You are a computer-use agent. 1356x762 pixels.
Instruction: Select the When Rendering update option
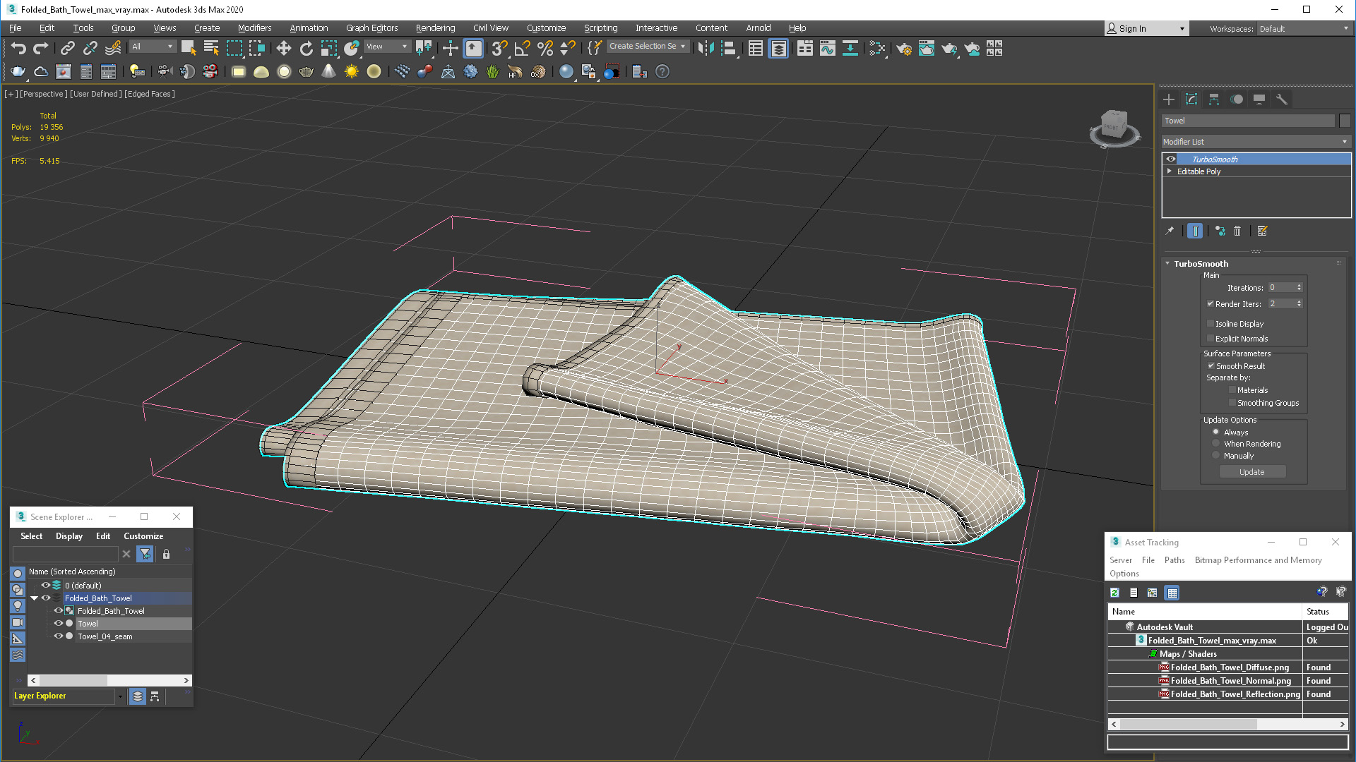[x=1216, y=444]
